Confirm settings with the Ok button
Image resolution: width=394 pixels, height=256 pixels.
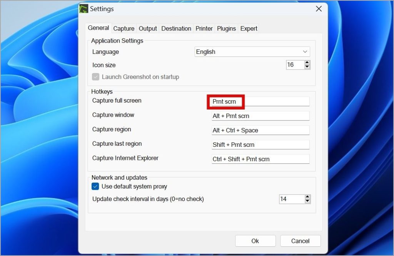(255, 241)
